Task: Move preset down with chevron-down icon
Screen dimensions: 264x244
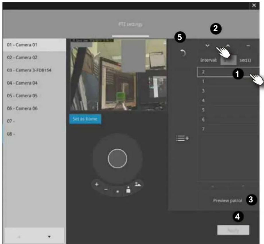Action: point(207,45)
